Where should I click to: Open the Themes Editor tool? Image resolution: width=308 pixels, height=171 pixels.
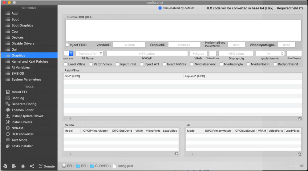pyautogui.click(x=22, y=110)
